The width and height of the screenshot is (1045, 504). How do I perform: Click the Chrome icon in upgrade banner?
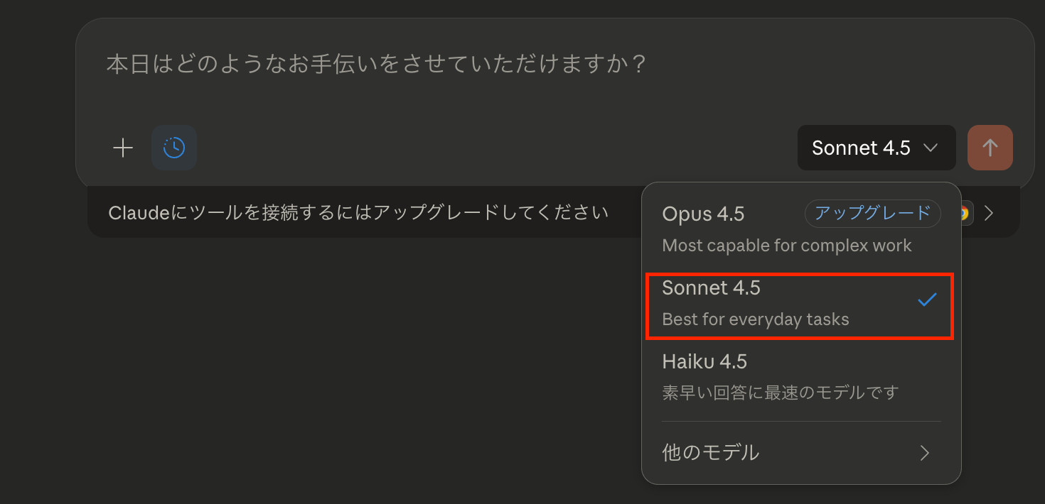pos(965,213)
